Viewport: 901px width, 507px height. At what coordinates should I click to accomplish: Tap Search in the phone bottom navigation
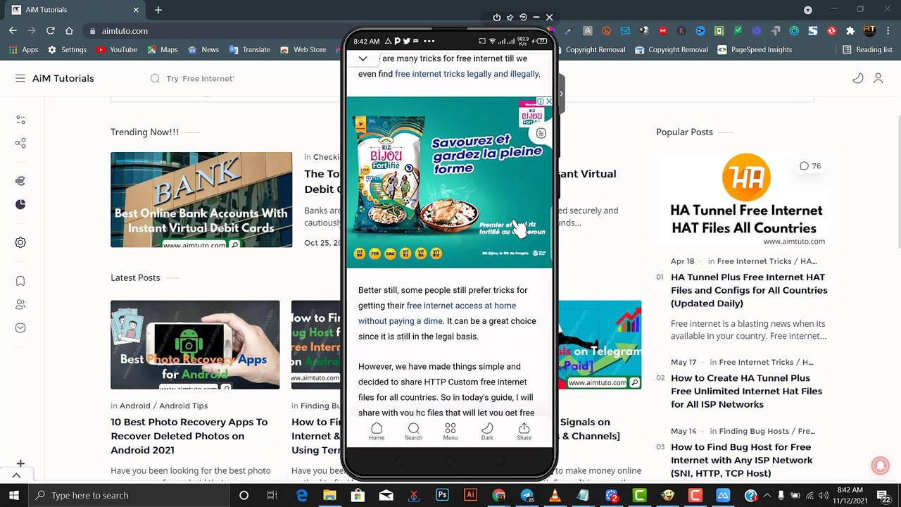413,432
